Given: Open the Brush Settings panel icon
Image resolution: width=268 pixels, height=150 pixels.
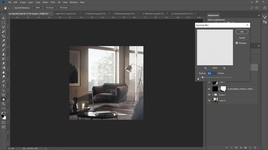Looking at the screenshot, I should (x=265, y=17).
